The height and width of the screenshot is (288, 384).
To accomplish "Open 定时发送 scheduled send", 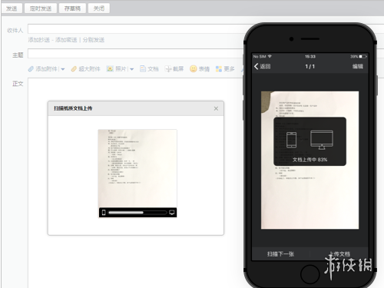I will point(41,8).
